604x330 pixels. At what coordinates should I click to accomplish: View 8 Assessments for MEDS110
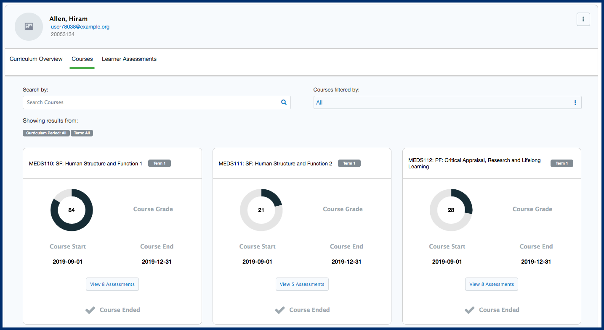click(x=112, y=284)
